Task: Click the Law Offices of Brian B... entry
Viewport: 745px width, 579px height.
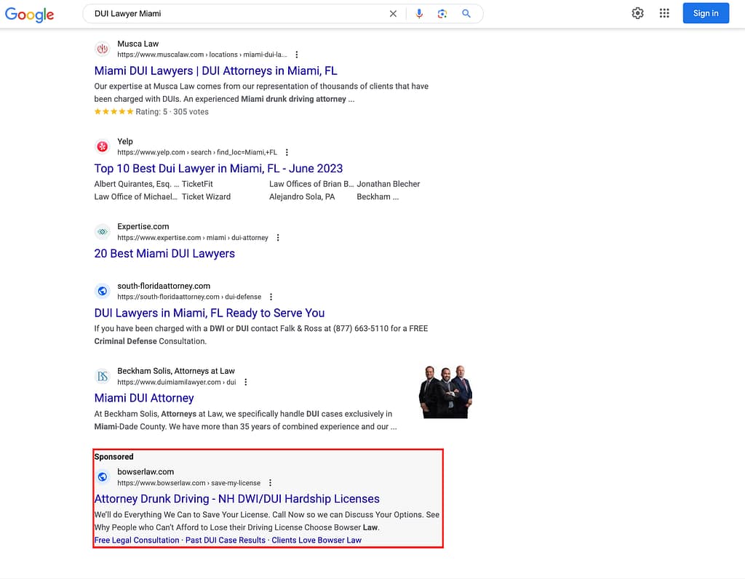Action: pyautogui.click(x=311, y=184)
